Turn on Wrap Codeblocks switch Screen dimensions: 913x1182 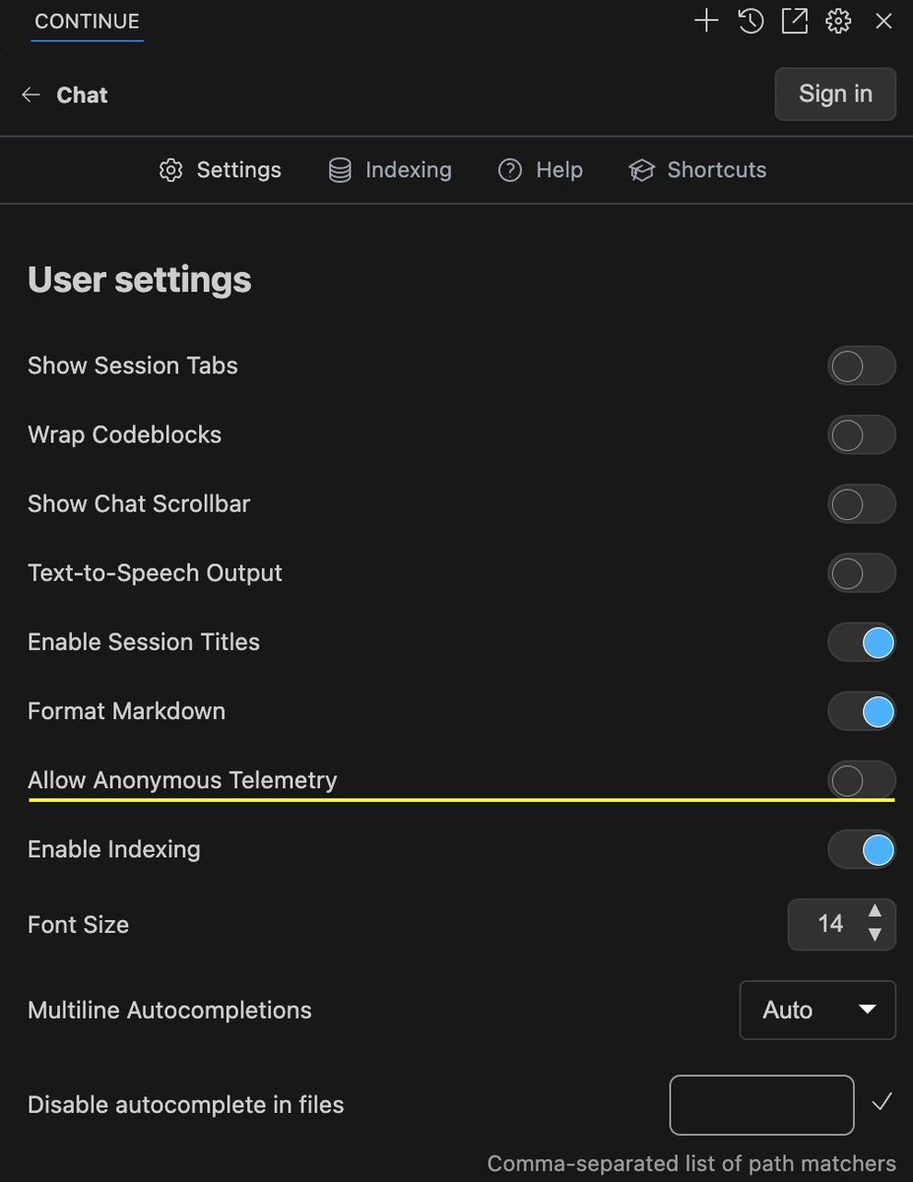point(862,434)
